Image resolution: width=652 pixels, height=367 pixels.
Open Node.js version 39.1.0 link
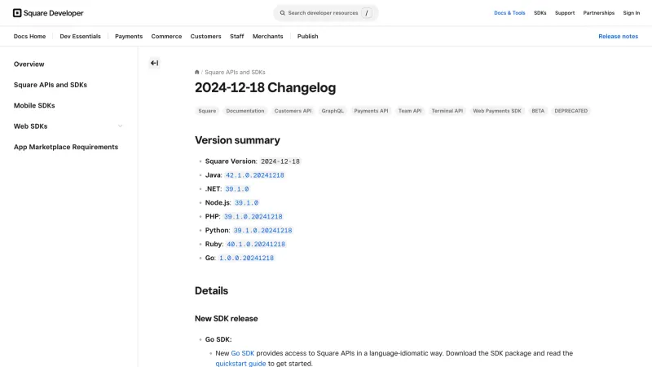coord(247,202)
